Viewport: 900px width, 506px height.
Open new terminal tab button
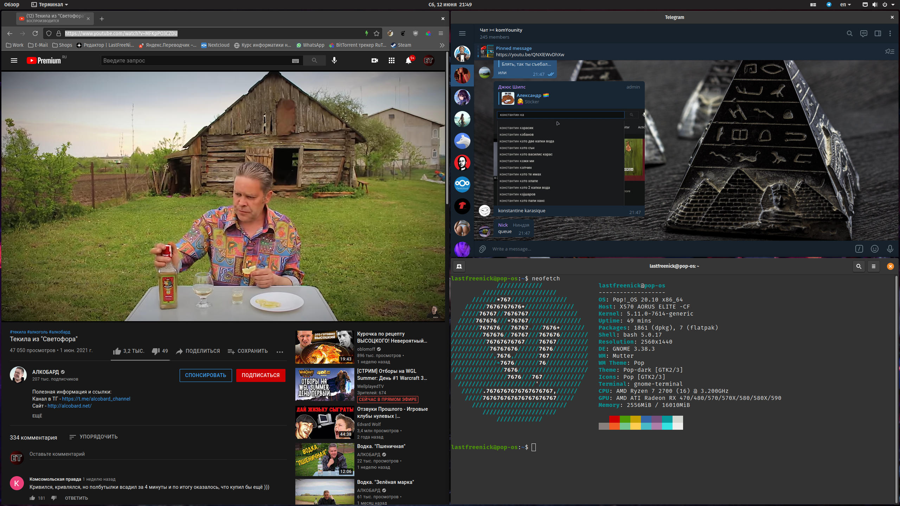click(459, 266)
